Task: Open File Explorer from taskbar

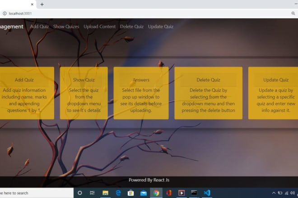Action: pos(105,193)
